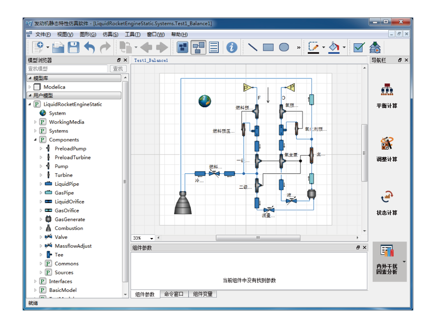Open the blue info icon
This screenshot has height=327, width=441.
pyautogui.click(x=232, y=48)
